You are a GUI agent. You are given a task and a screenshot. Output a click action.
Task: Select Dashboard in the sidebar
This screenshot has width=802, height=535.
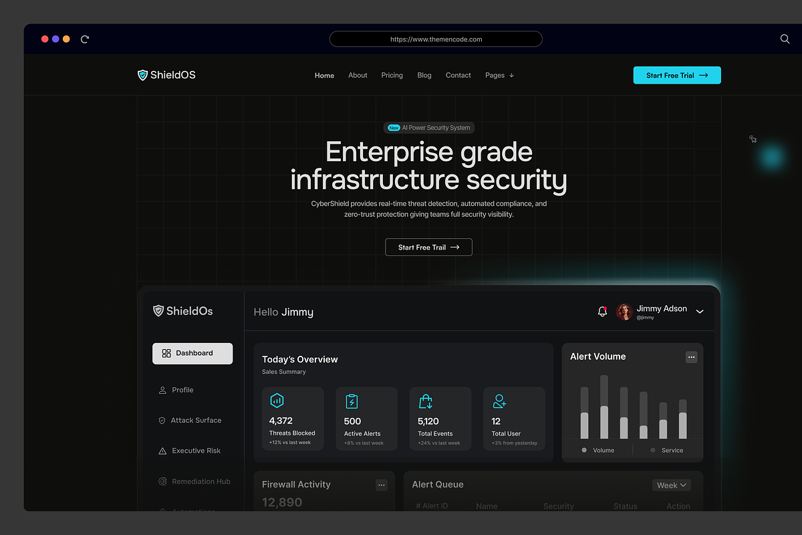coord(192,354)
